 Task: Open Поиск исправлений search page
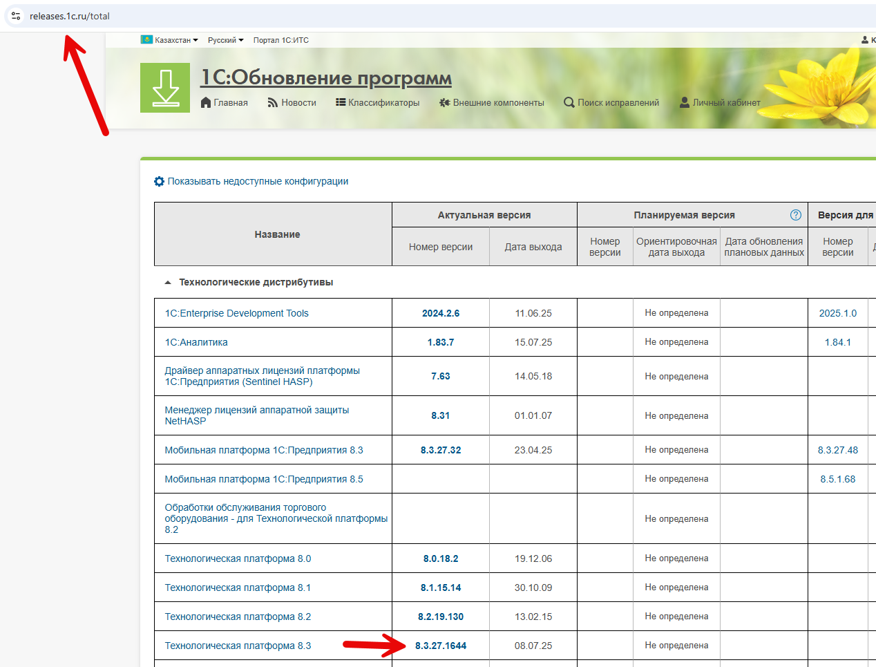coord(611,102)
